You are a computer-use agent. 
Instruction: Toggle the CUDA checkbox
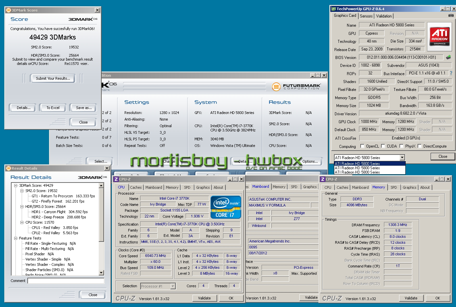pos(383,146)
